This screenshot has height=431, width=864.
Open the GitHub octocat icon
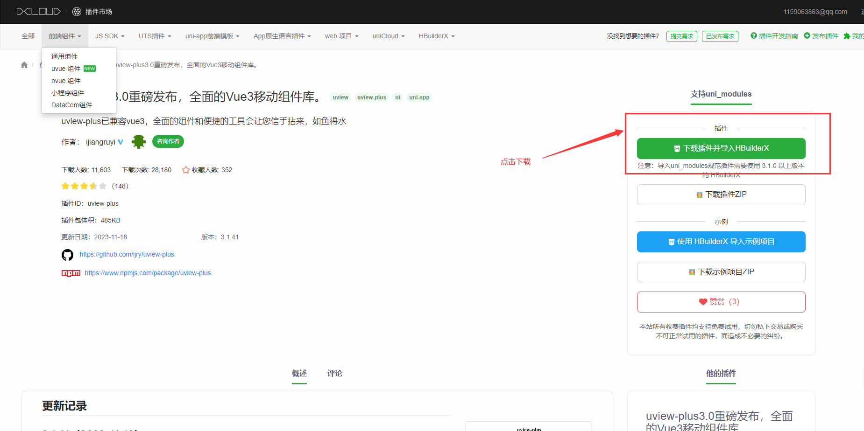tap(68, 255)
